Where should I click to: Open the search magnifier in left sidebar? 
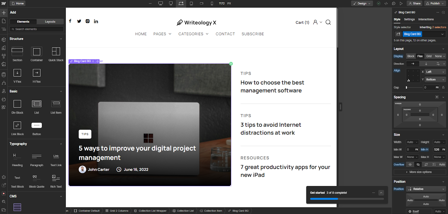(4, 202)
